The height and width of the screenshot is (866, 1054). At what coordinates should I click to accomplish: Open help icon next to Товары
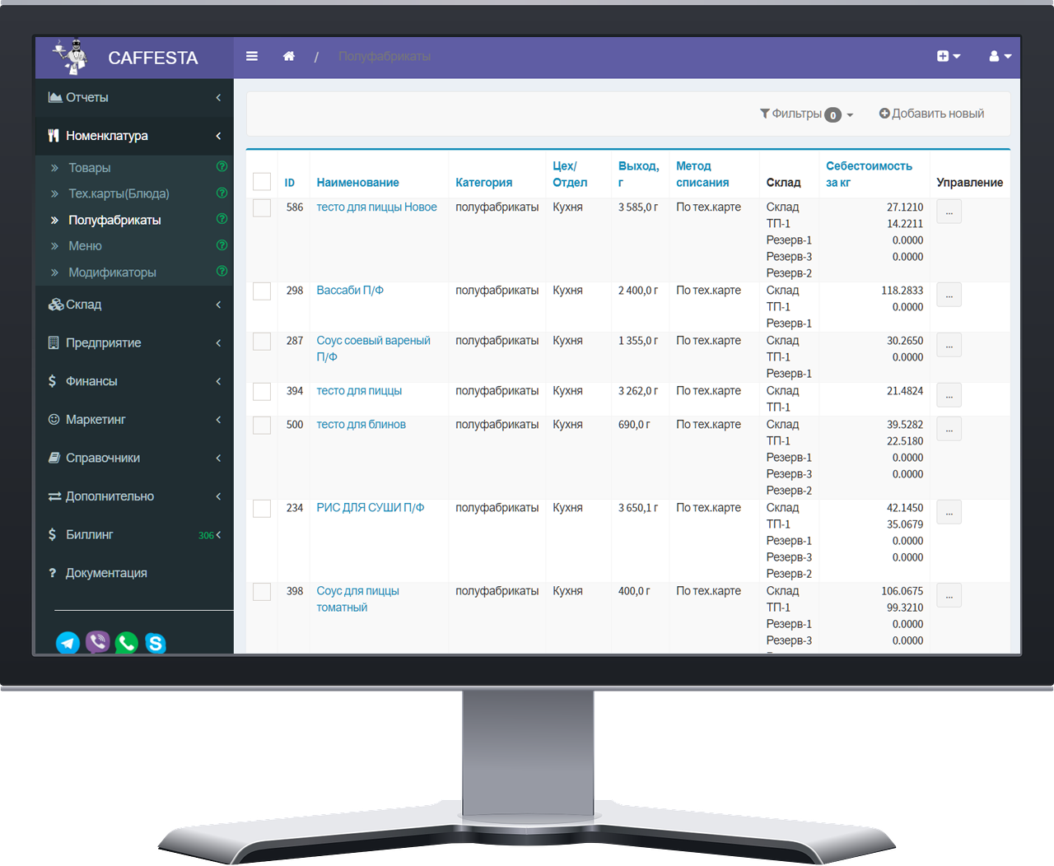pos(222,166)
